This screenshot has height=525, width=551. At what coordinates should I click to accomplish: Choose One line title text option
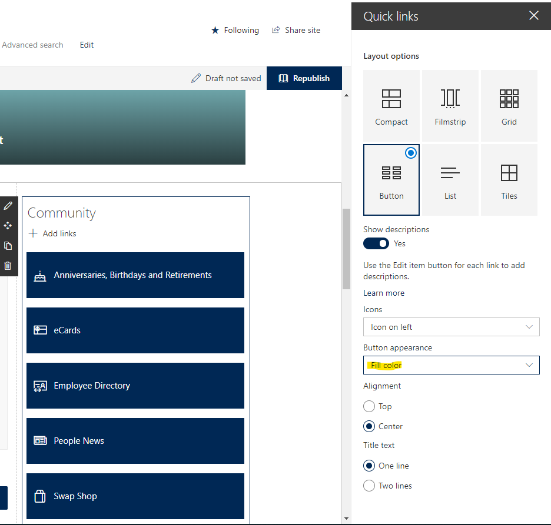pyautogui.click(x=369, y=466)
